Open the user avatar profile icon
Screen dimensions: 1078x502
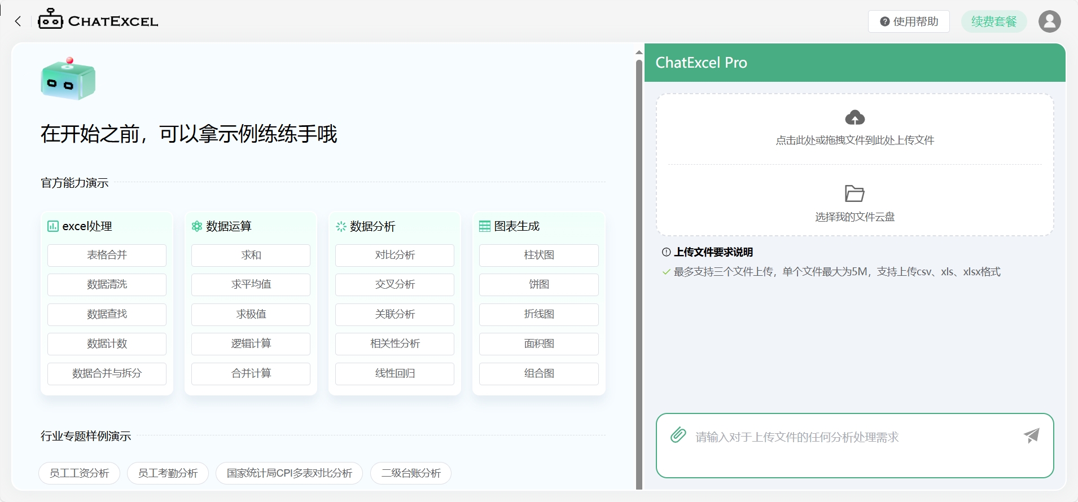tap(1049, 21)
